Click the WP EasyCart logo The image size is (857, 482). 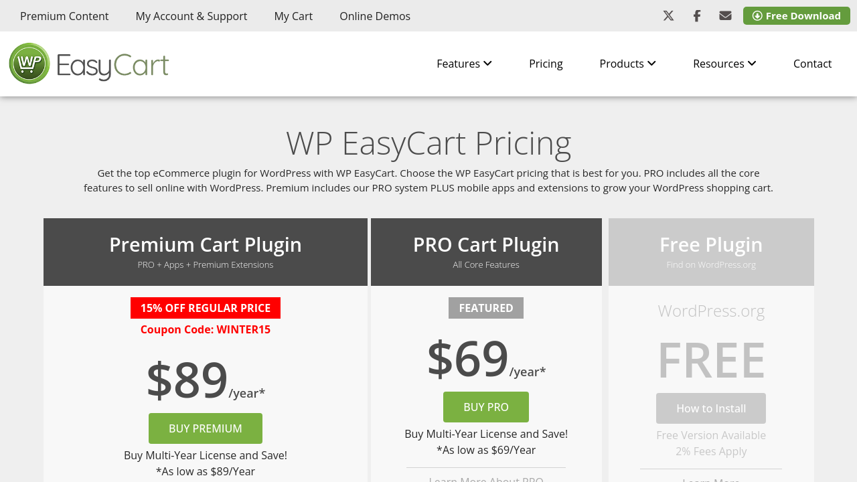pos(89,64)
